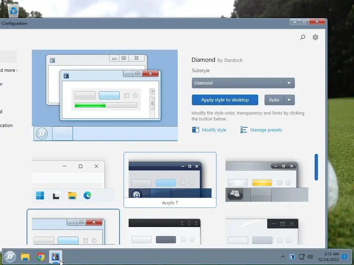Select the Windows 11 style thumbnail
Image resolution: width=354 pixels, height=265 pixels.
pos(73,181)
